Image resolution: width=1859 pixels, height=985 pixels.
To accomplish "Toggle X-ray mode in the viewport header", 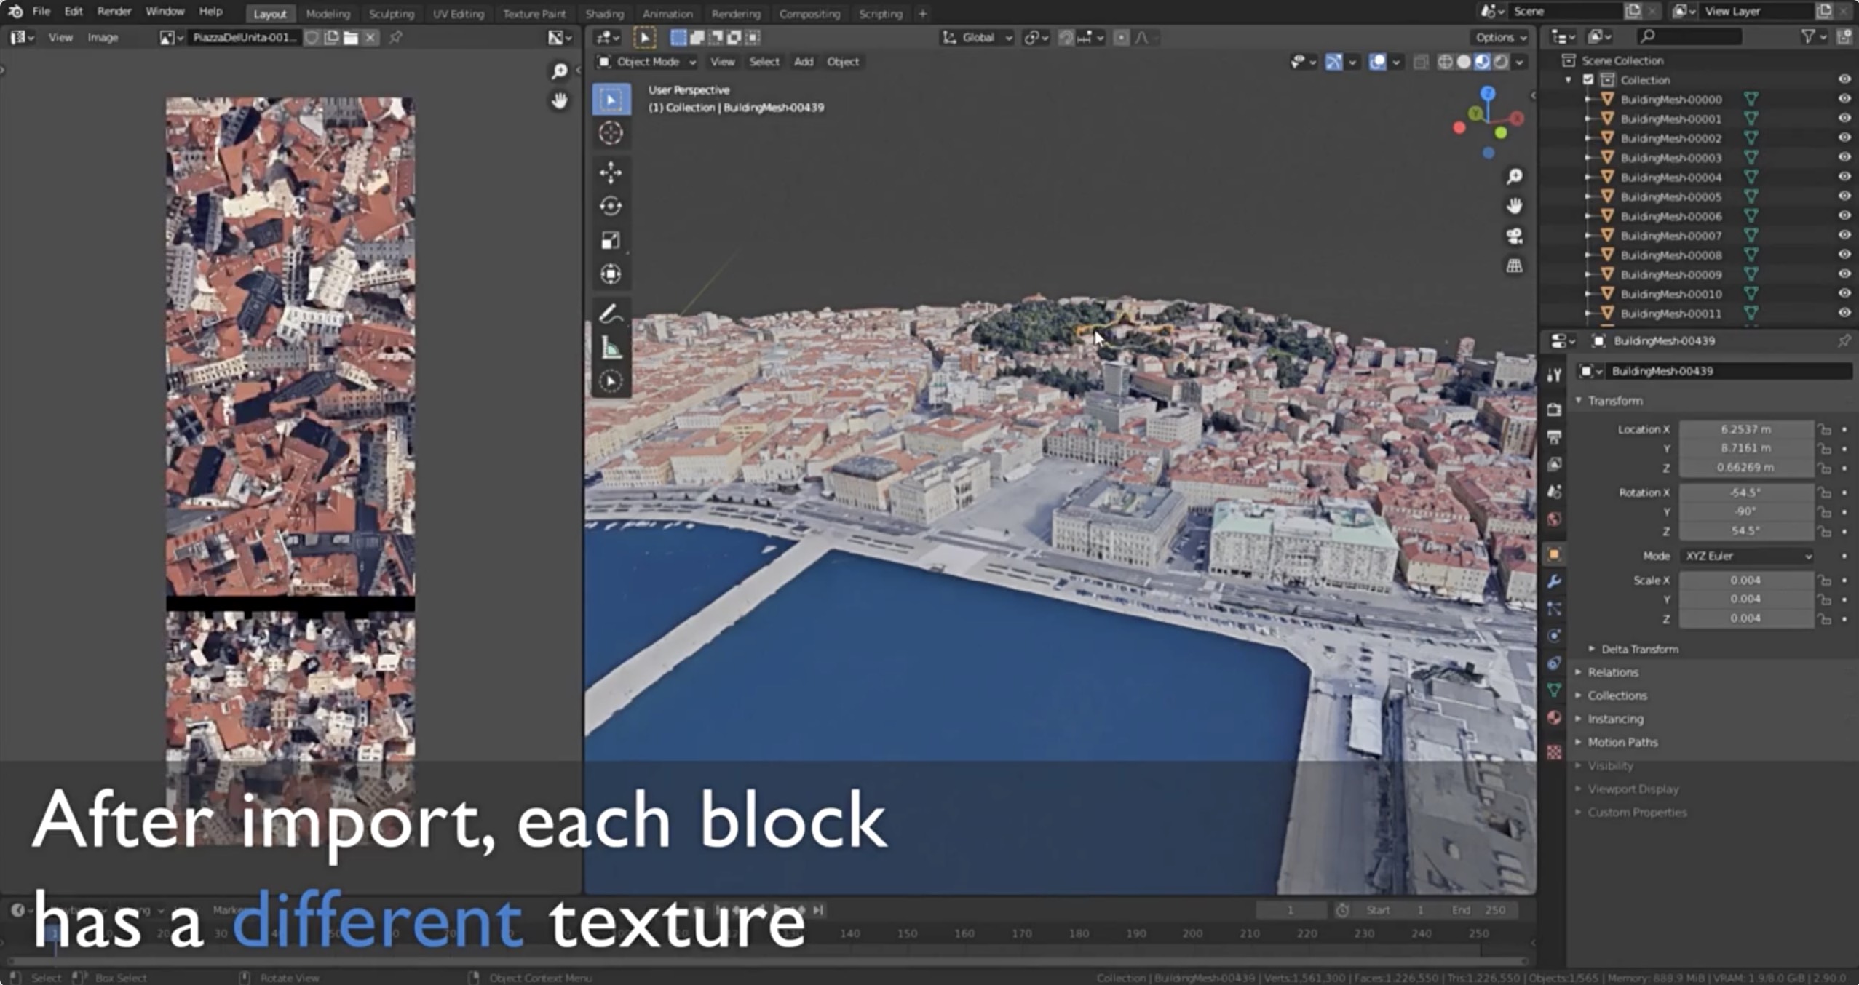I will 1421,63.
